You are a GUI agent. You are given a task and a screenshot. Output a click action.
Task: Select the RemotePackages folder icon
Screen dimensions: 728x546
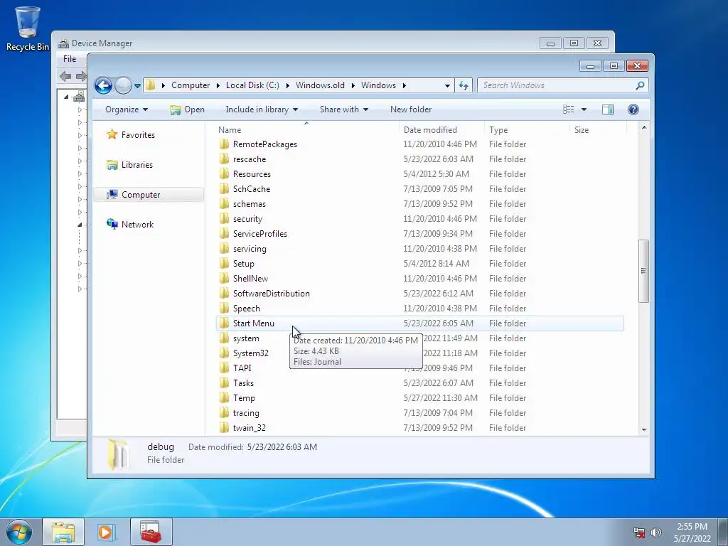tap(224, 144)
